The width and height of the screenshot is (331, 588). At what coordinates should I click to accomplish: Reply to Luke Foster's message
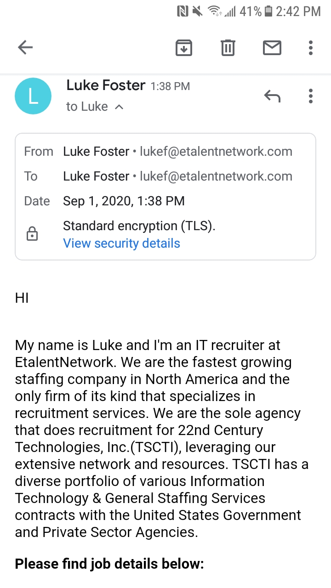click(272, 96)
